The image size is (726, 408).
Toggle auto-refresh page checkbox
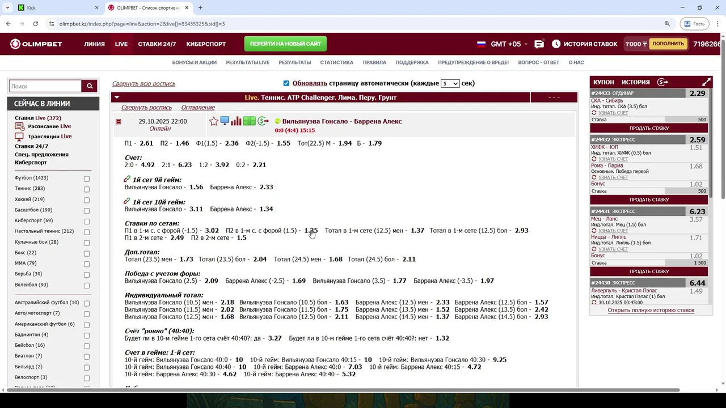286,83
